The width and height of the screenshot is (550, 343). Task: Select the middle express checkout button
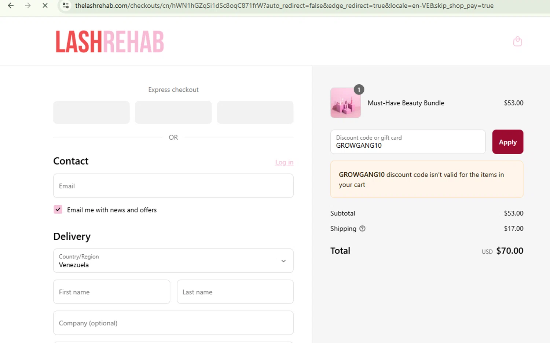(x=173, y=113)
